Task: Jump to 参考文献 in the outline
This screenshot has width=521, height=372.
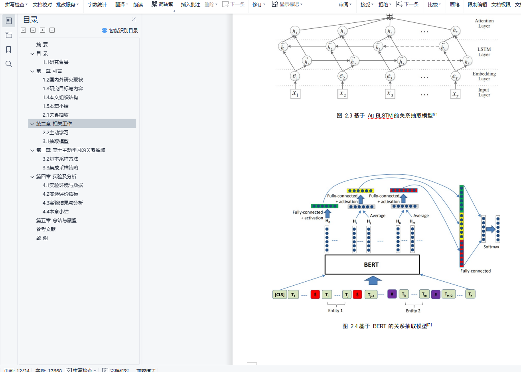Action: pos(46,229)
